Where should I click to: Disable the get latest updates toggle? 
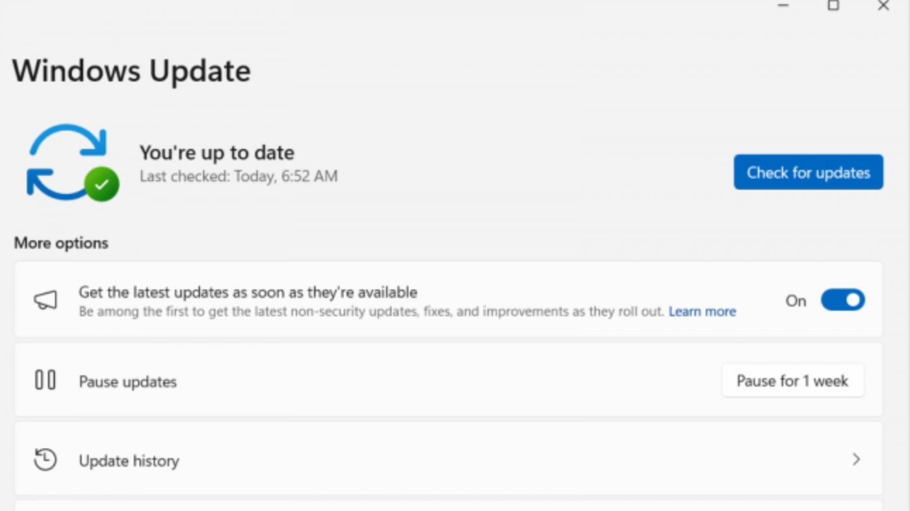tap(842, 300)
